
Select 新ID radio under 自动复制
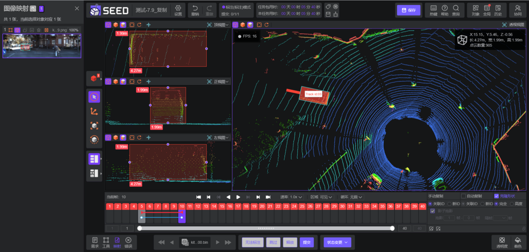click(482, 204)
